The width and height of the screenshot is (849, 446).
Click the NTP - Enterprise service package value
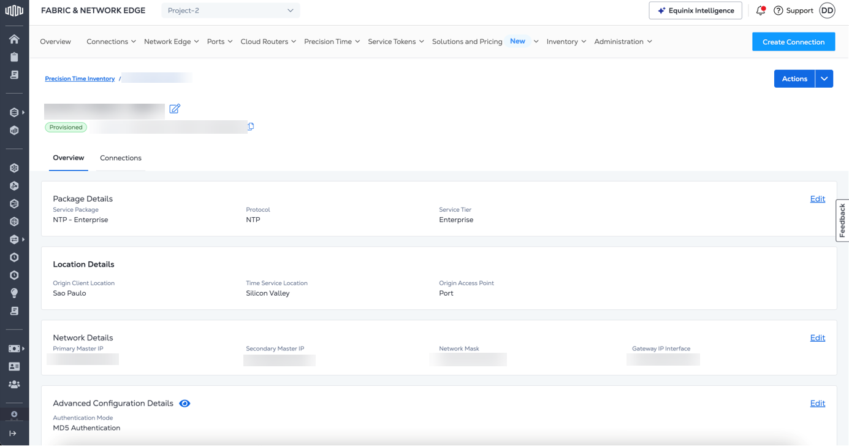click(x=80, y=220)
